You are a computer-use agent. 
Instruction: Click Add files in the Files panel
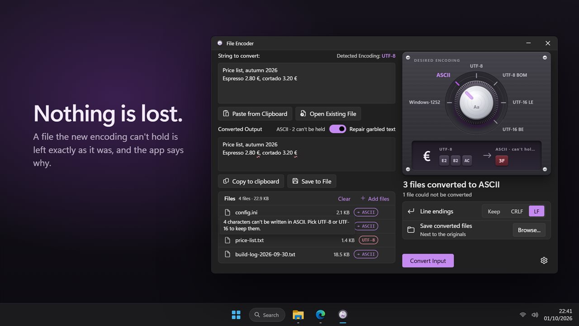(375, 199)
